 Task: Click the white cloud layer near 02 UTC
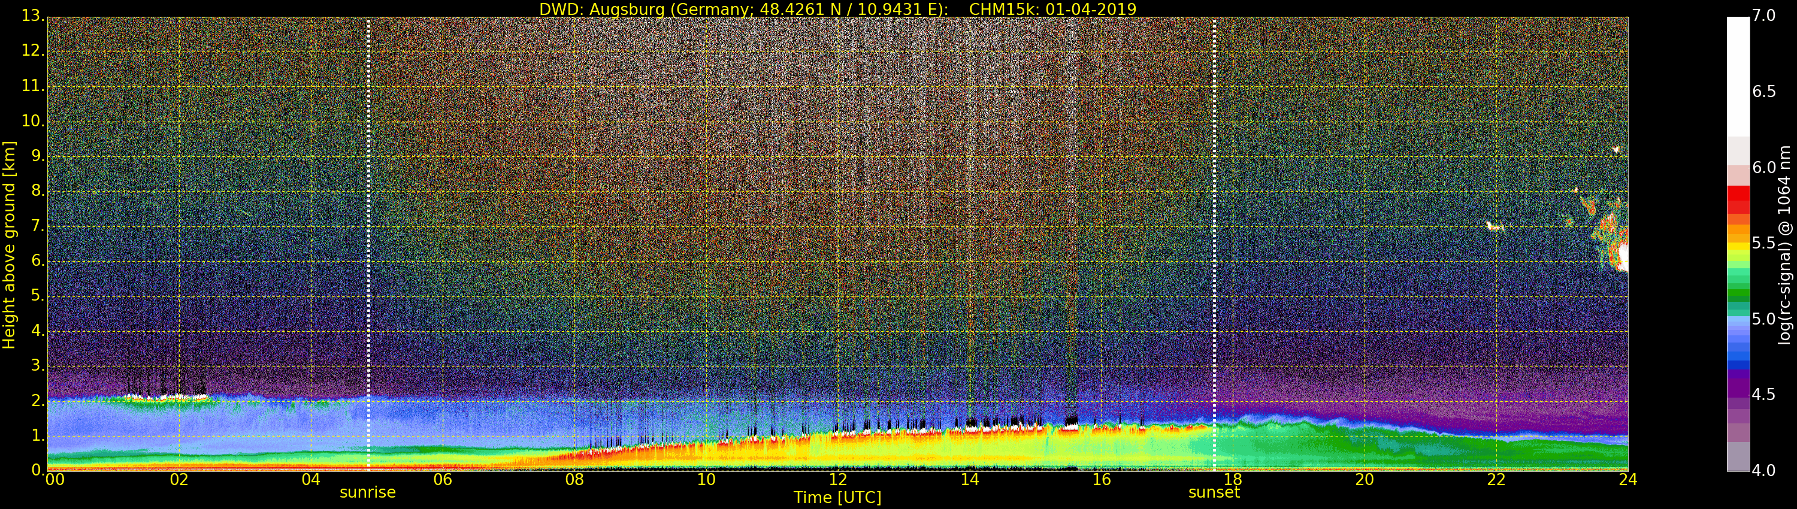click(169, 397)
